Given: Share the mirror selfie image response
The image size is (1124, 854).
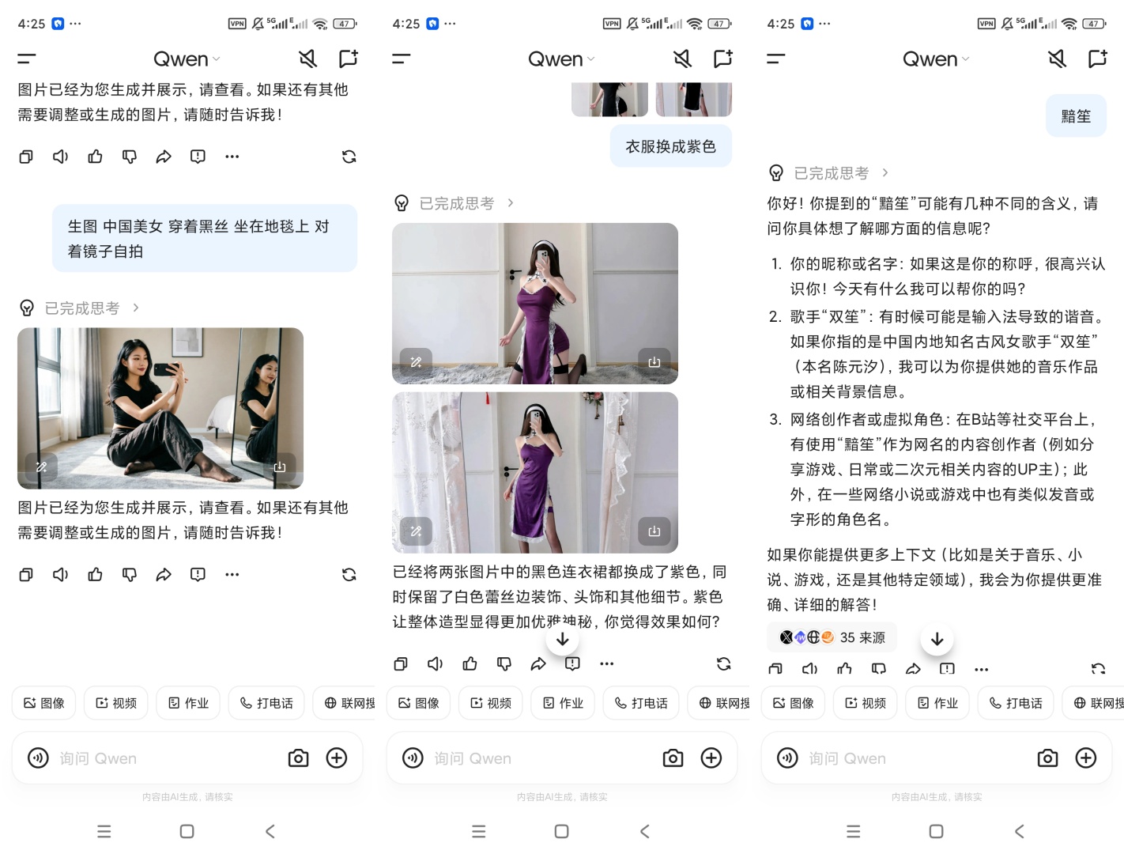Looking at the screenshot, I should coord(164,574).
